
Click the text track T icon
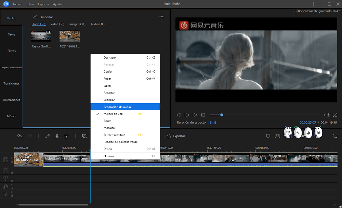(5, 179)
